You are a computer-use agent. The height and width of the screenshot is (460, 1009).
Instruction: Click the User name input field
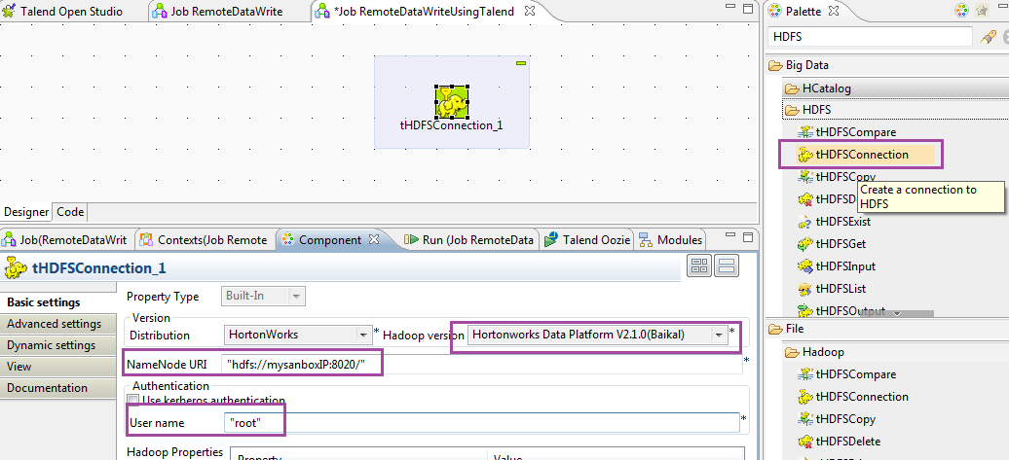point(481,423)
